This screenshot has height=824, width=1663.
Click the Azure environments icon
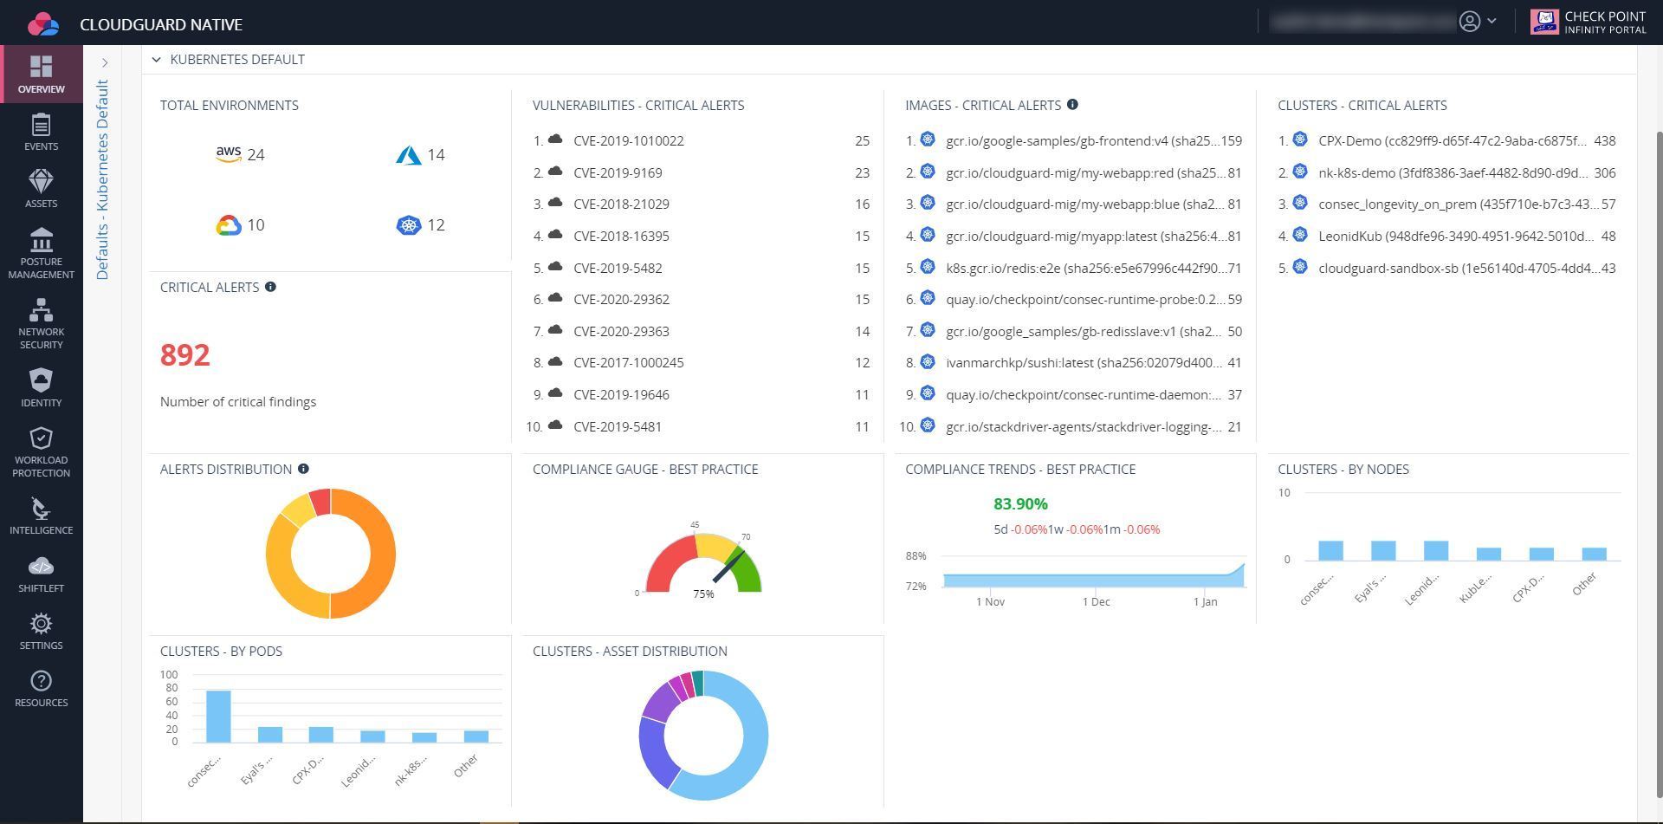pos(409,155)
